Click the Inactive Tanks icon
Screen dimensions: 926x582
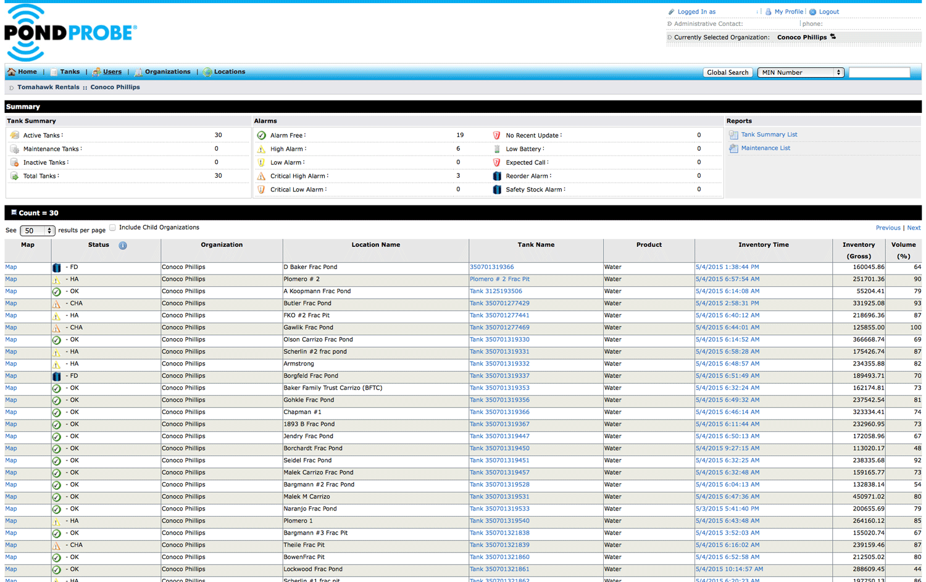(15, 162)
